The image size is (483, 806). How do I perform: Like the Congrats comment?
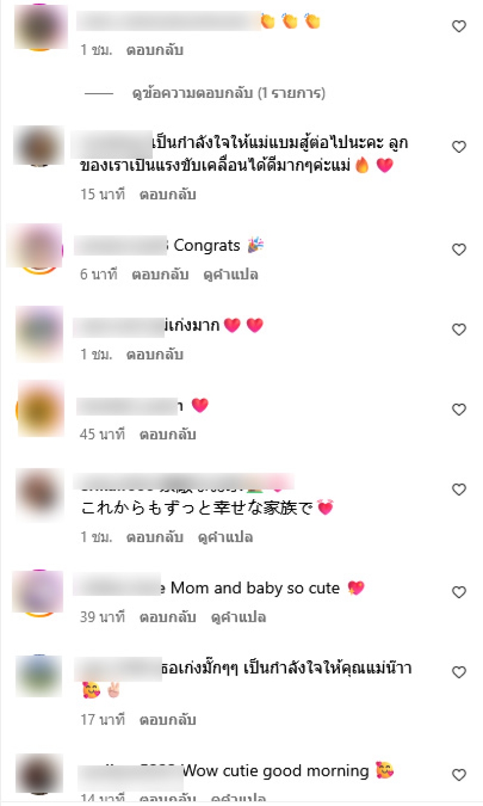click(x=459, y=250)
